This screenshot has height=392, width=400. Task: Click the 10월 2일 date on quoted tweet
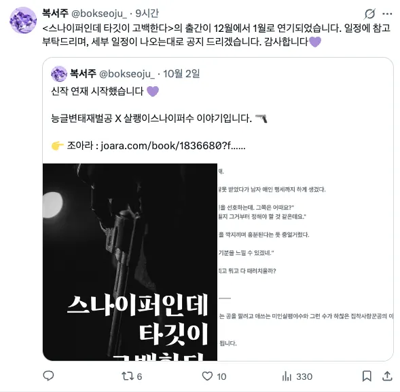(x=181, y=74)
